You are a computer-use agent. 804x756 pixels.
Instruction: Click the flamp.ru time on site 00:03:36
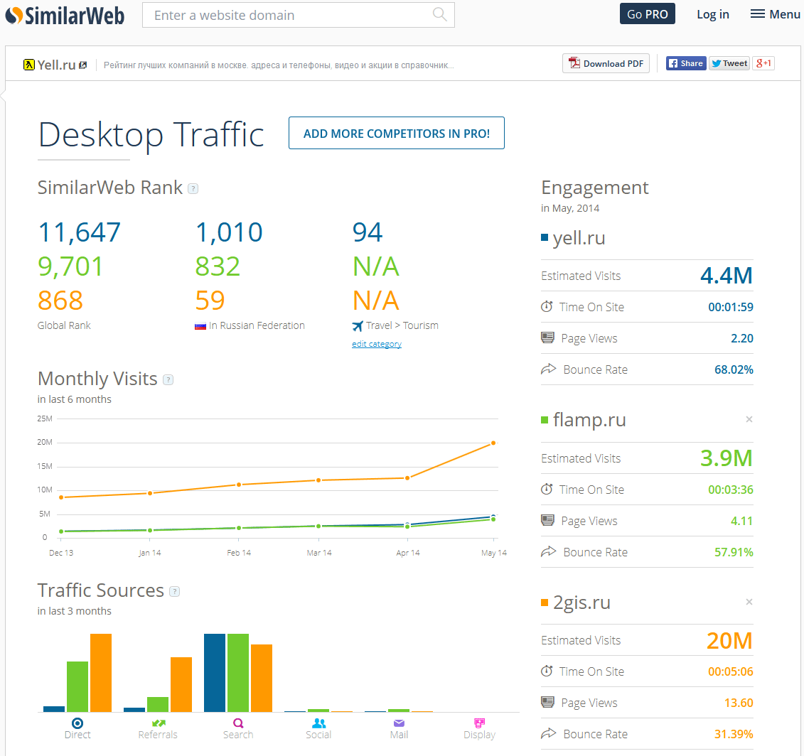tap(731, 490)
